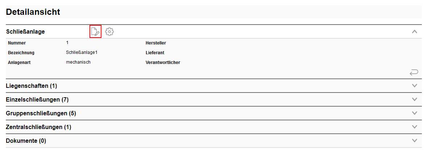Open the Liegenschaften (1) section header
428x150 pixels.
(x=32, y=86)
